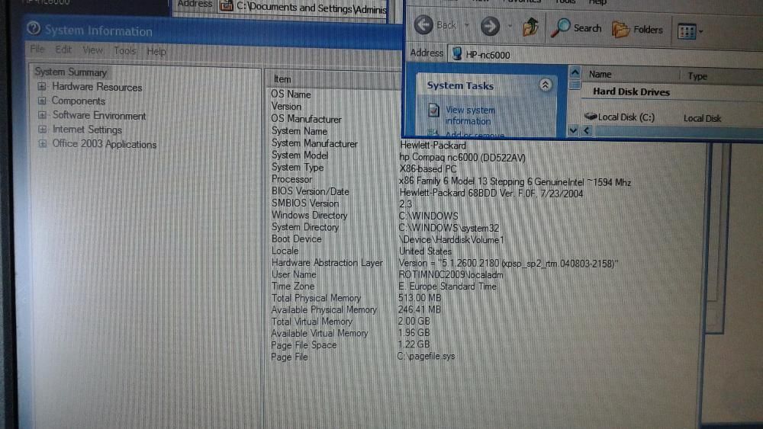Select the Windows Directory row

click(x=309, y=215)
